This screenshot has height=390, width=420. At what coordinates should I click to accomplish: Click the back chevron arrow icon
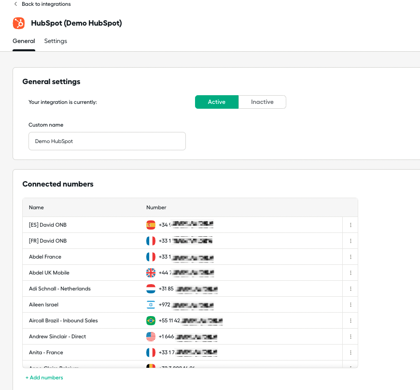(x=15, y=4)
